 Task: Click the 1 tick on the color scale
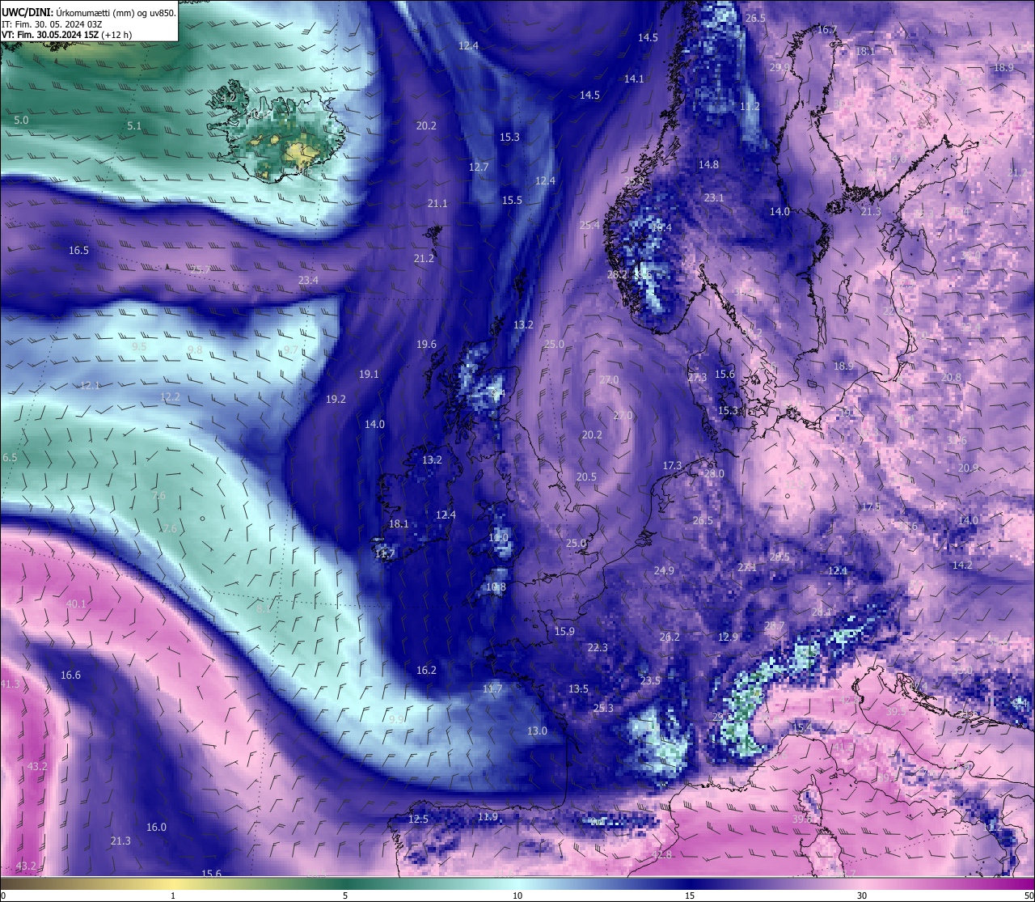click(173, 896)
